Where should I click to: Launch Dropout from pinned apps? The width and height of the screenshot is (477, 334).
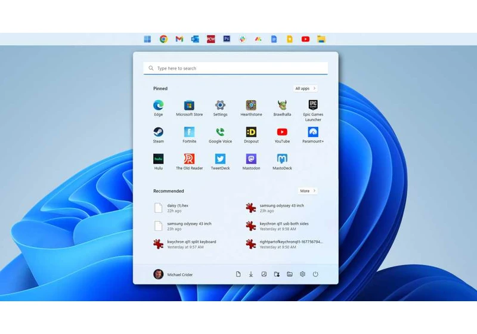point(251,135)
